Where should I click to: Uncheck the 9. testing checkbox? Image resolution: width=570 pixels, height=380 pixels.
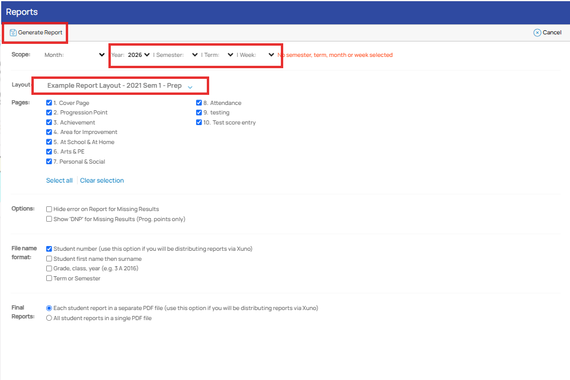coord(199,113)
